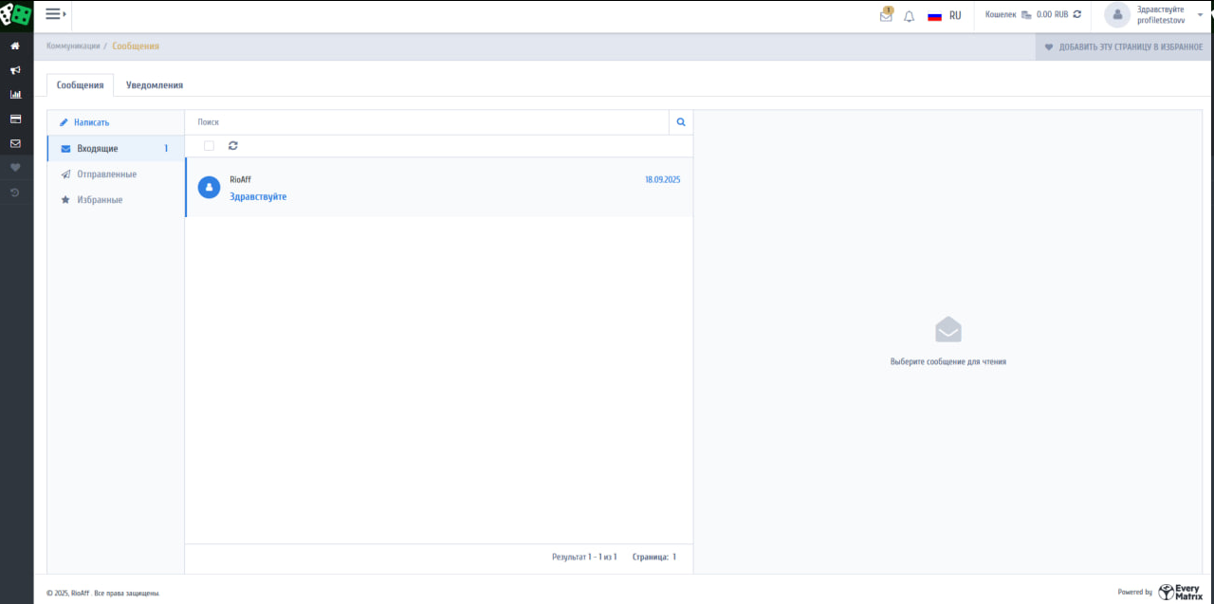Refresh the message list
Image resolution: width=1214 pixels, height=604 pixels.
[233, 146]
